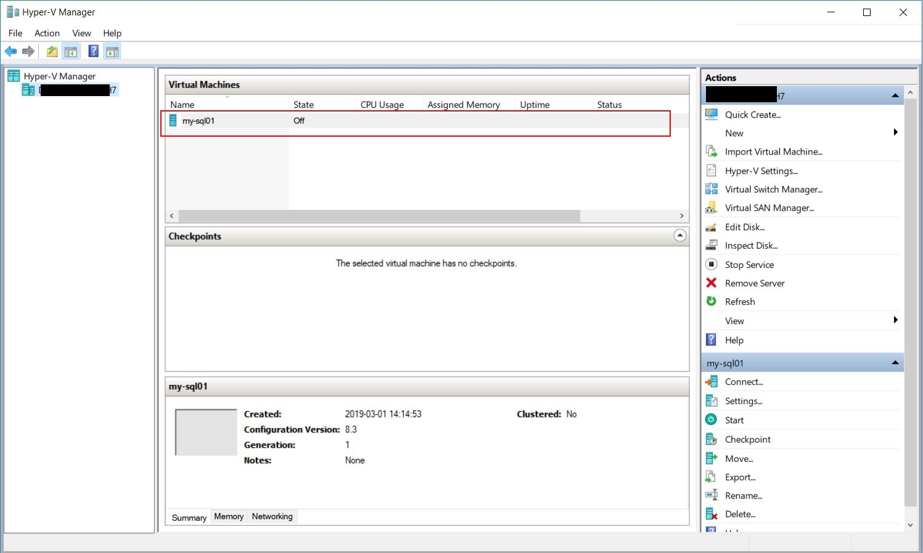923x553 pixels.
Task: Open the Action menu
Action: (47, 33)
